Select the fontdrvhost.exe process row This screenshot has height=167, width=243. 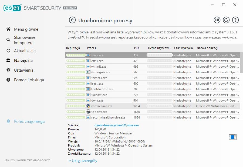[x=152, y=89]
